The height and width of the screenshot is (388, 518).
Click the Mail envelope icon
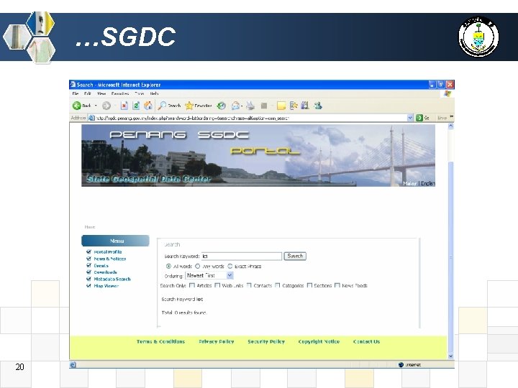(235, 106)
